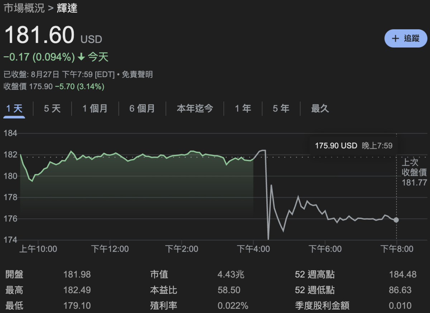The width and height of the screenshot is (430, 313).
Task: Switch to the 5 天 tab
Action: point(52,108)
